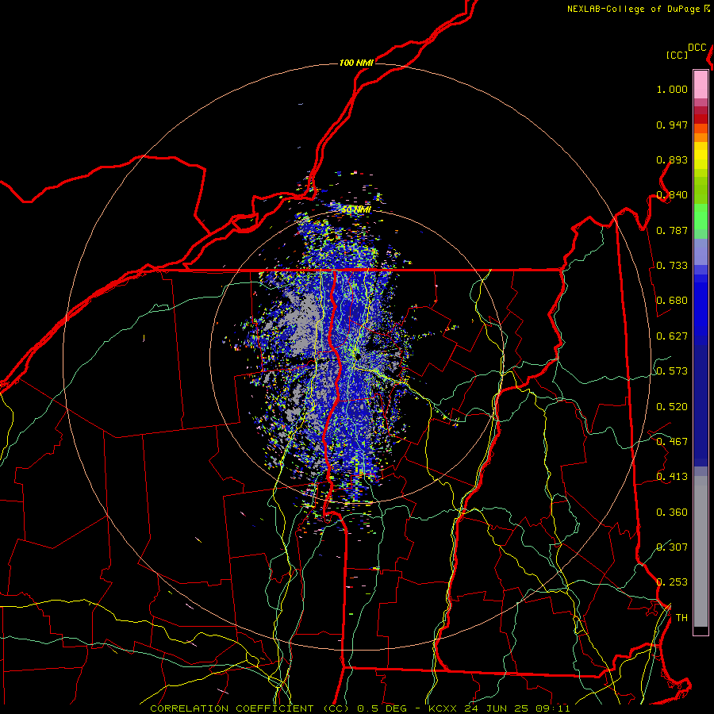
Task: Select the 0.893 scale value
Action: click(672, 159)
